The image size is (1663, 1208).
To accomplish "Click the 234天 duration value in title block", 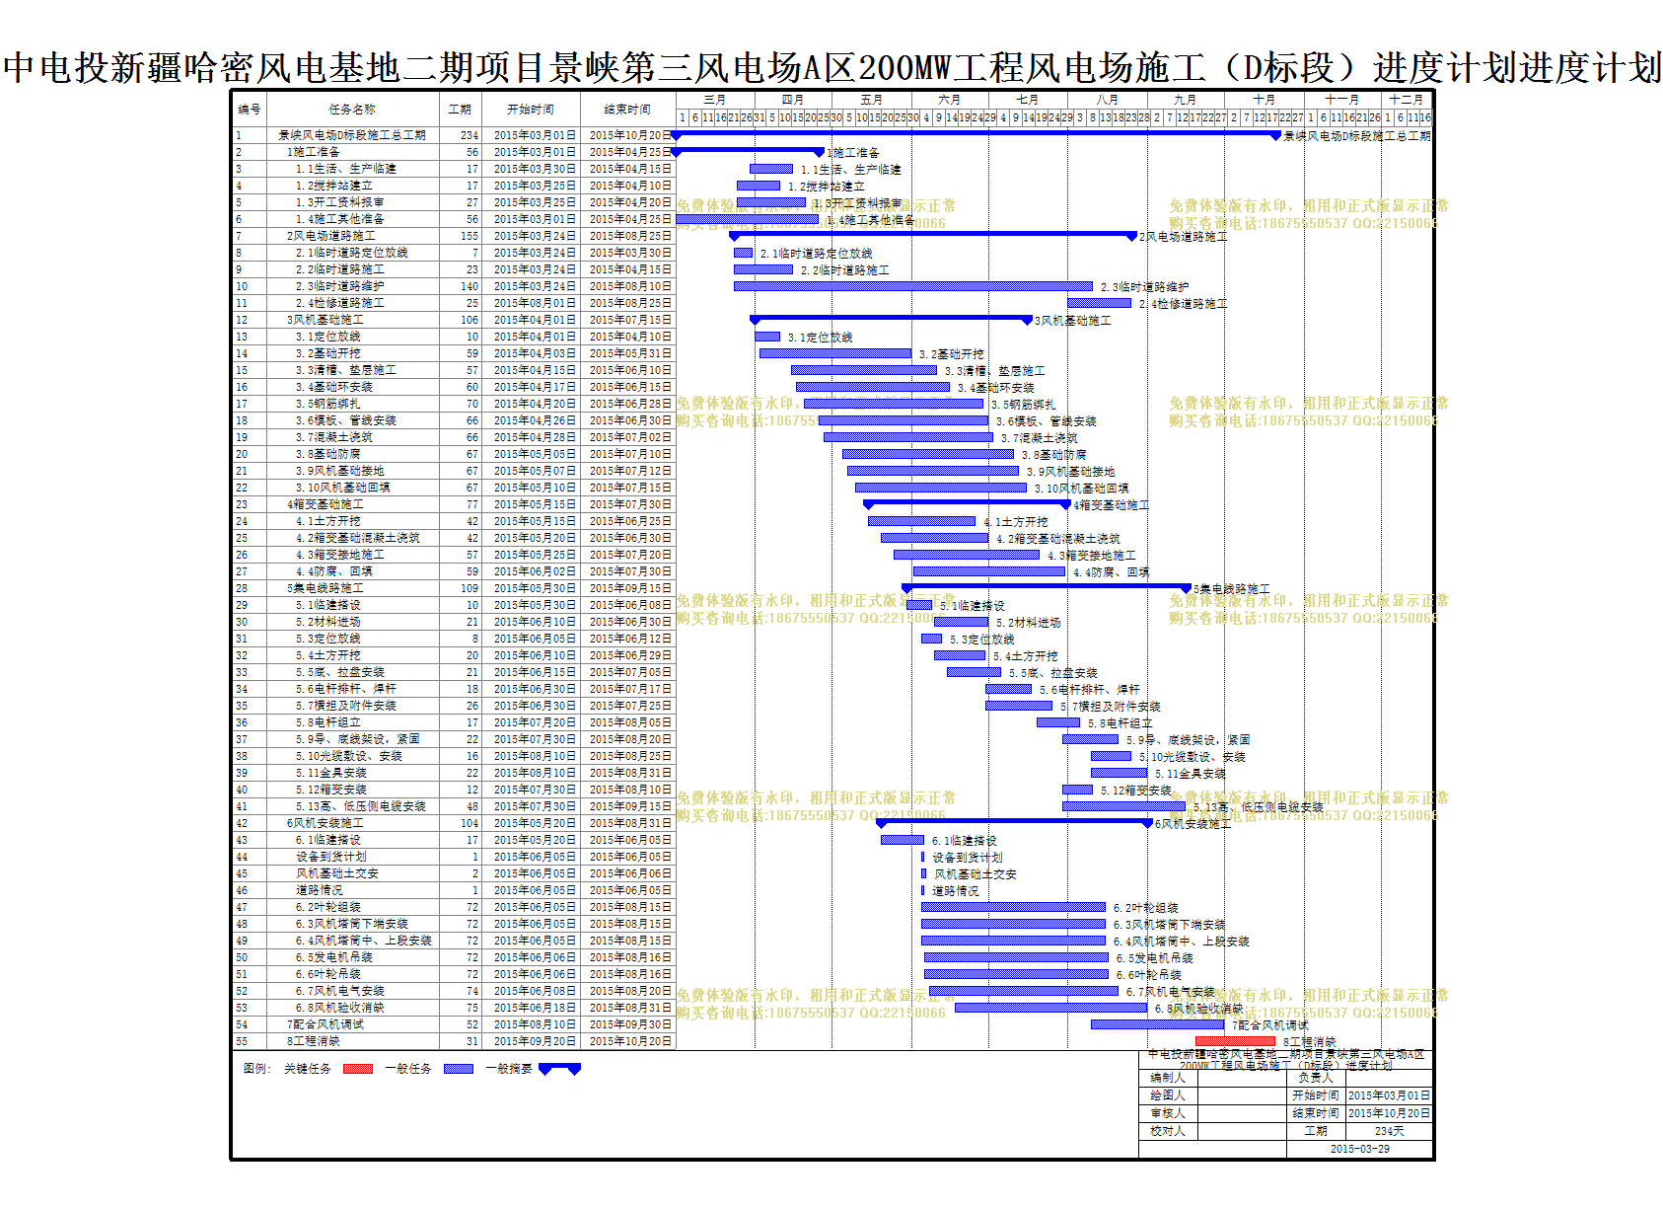I will tap(1389, 1131).
